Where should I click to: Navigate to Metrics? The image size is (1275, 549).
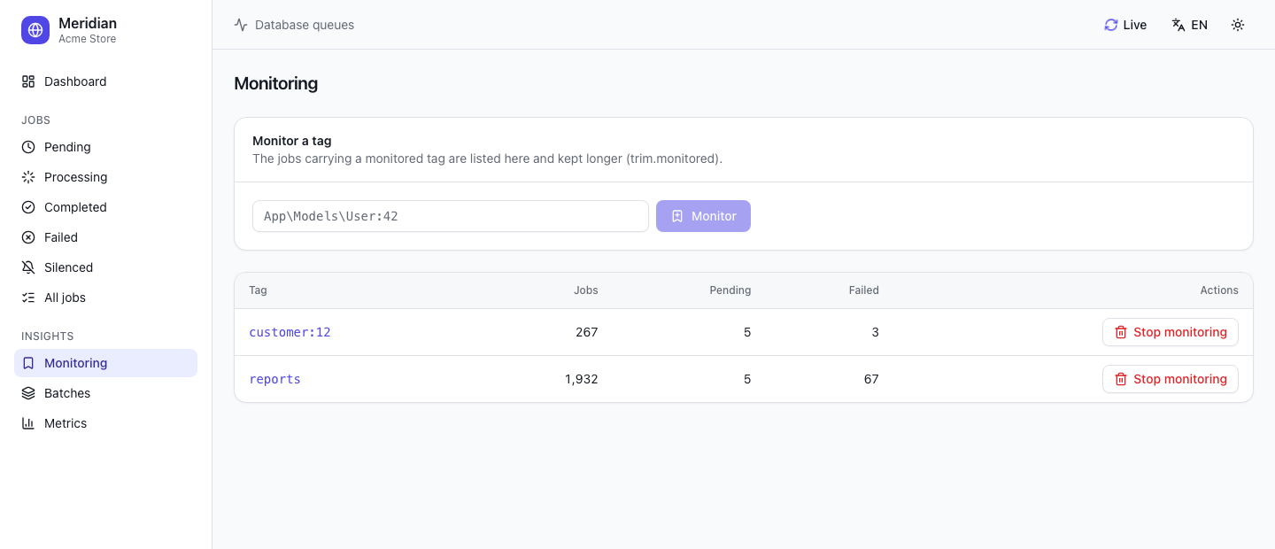[105, 423]
